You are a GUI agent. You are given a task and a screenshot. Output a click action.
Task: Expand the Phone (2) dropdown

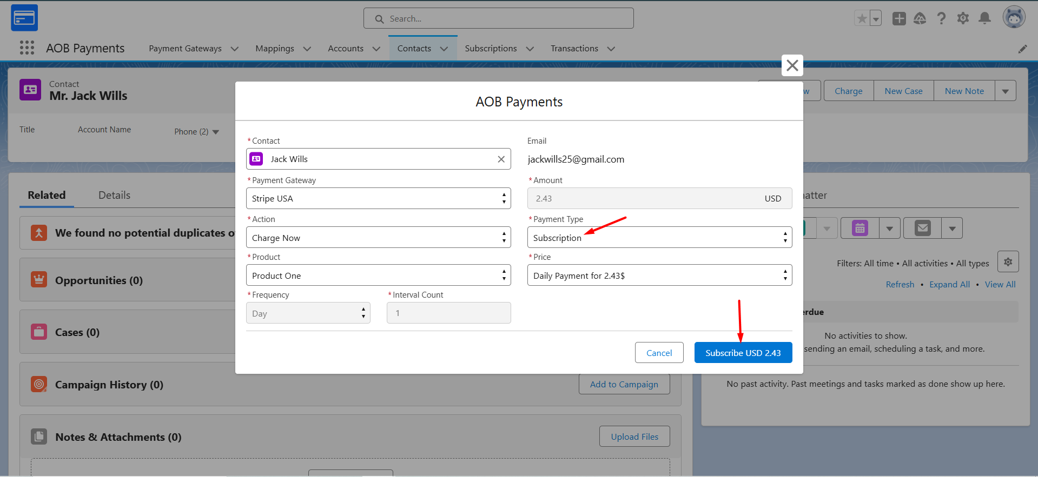coord(216,132)
